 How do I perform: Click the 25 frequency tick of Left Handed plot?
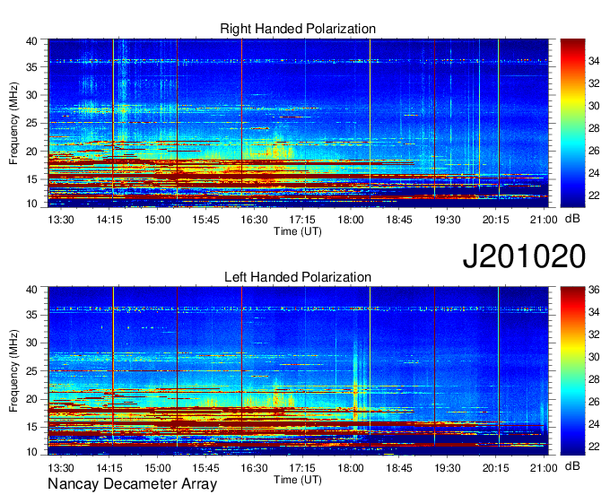31,371
